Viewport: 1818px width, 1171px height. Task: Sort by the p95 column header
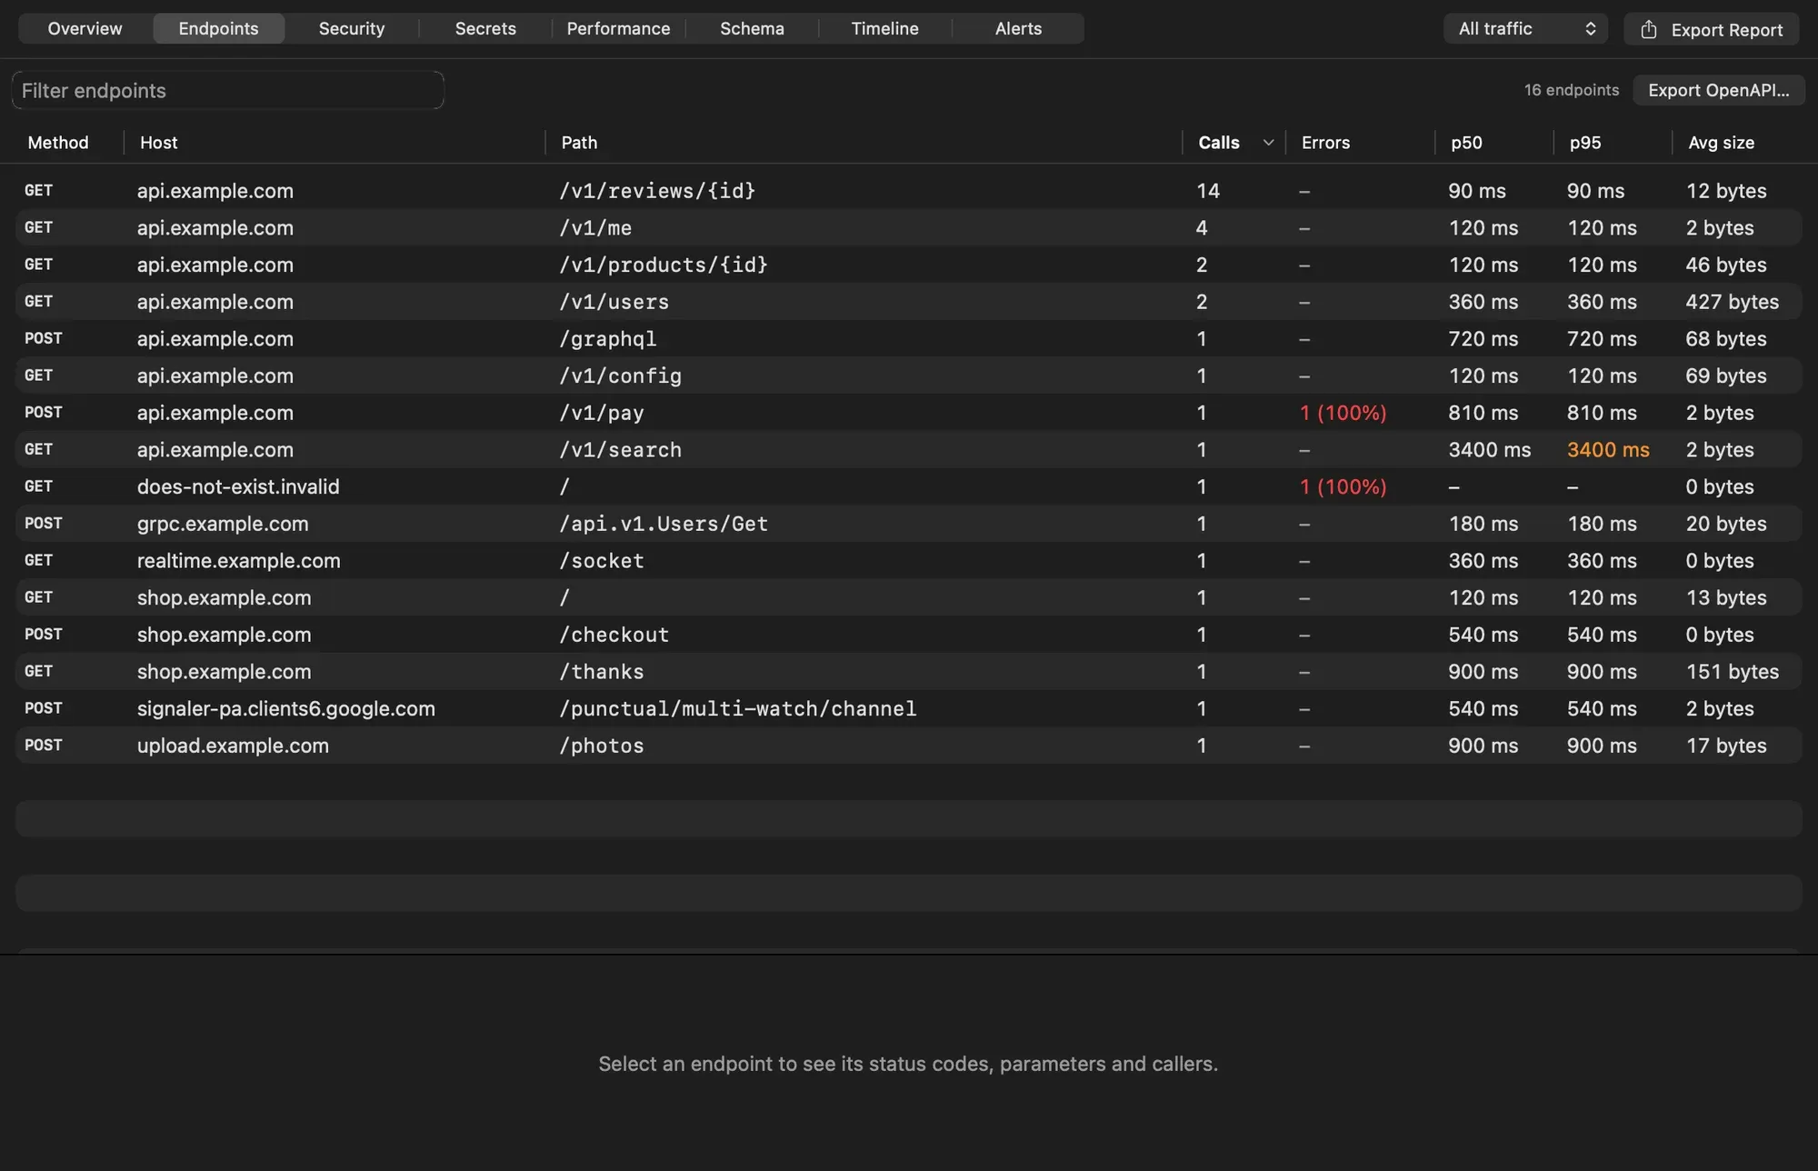pyautogui.click(x=1585, y=143)
